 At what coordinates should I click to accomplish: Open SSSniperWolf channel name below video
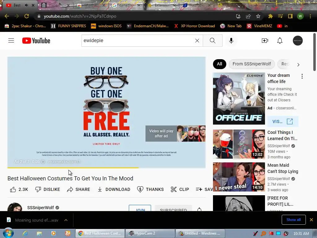click(41, 208)
